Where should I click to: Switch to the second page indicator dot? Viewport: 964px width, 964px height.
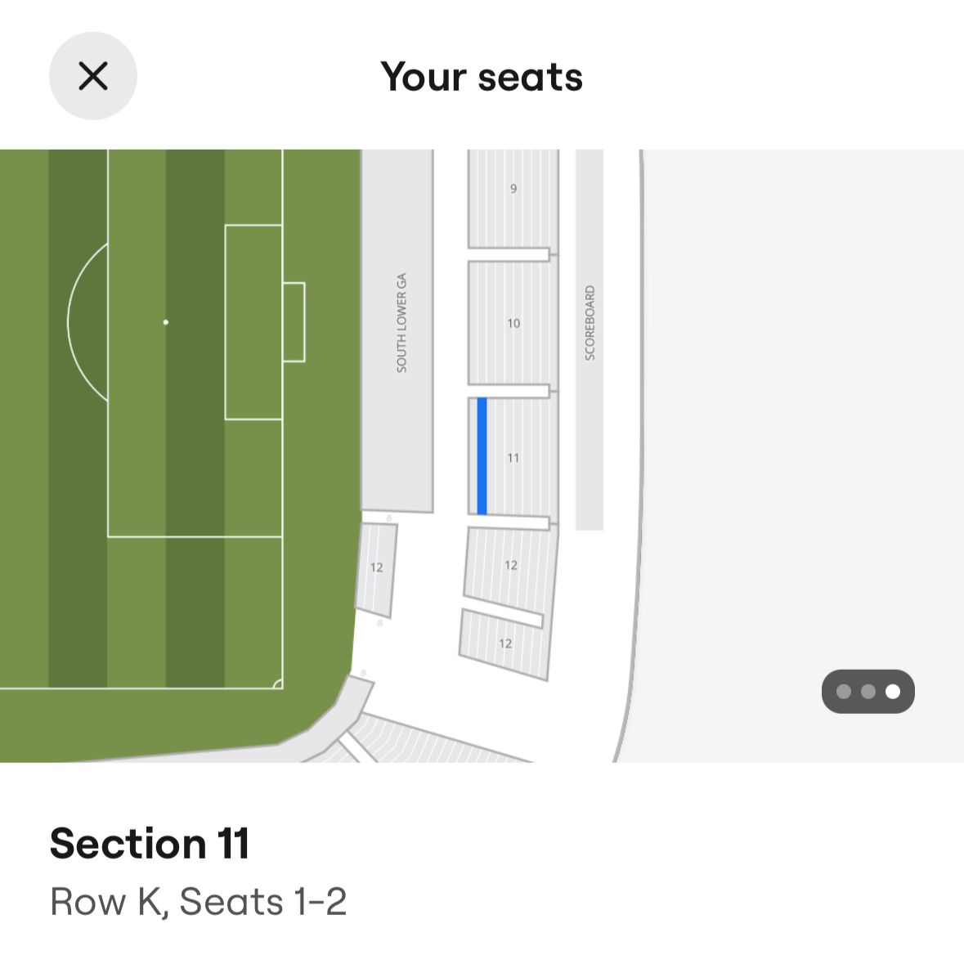(x=868, y=692)
